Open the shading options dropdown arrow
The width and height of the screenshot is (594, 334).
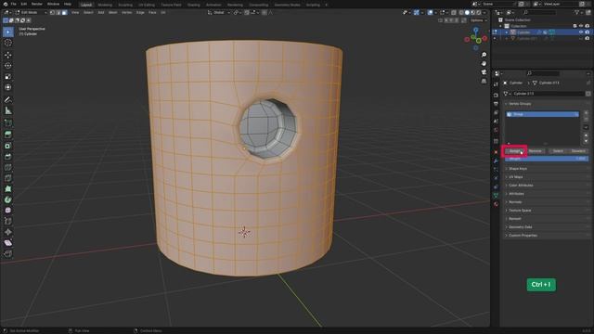(x=484, y=12)
